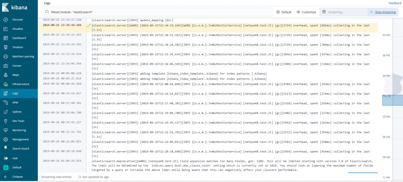The width and height of the screenshot is (403, 182).
Task: Expand details of the highlighted WARN log entry
Action: [x=89, y=25]
